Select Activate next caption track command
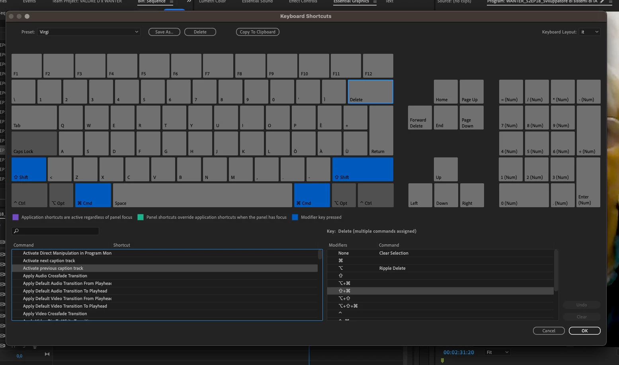619x365 pixels. [165, 261]
